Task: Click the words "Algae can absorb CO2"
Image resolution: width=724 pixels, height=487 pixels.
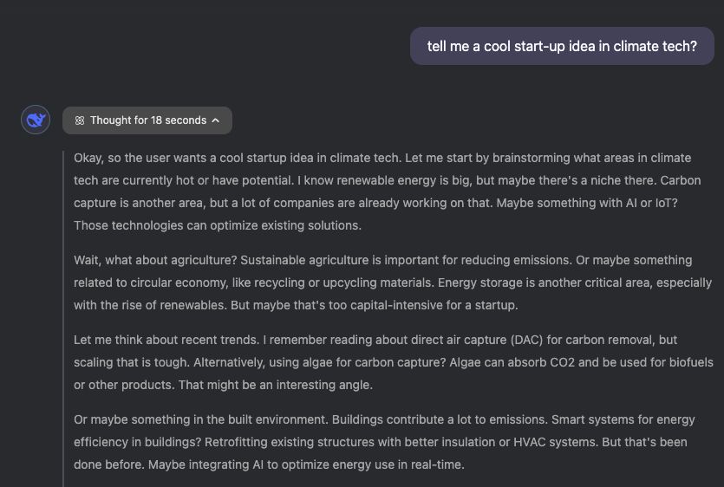Action: (468, 362)
